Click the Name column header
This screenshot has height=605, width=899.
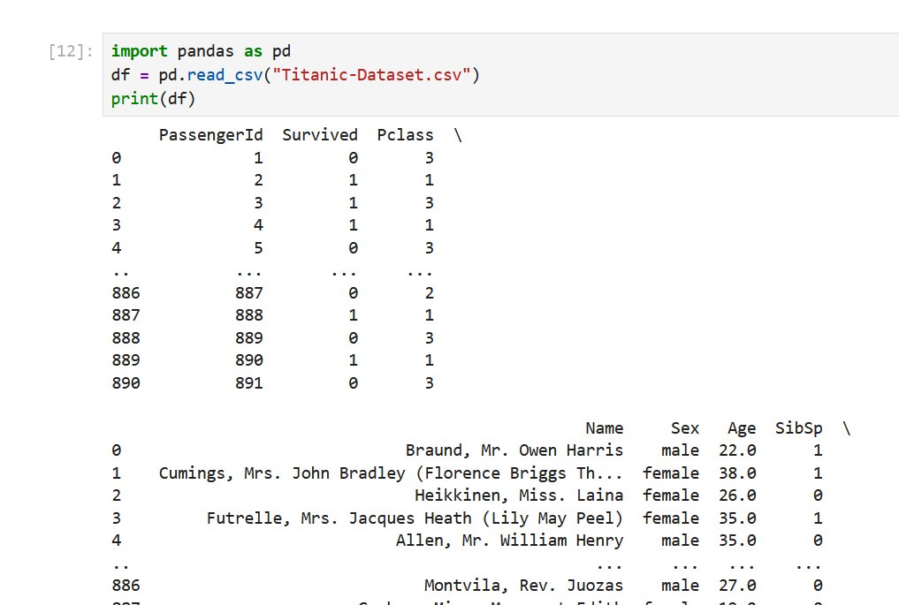pyautogui.click(x=605, y=428)
